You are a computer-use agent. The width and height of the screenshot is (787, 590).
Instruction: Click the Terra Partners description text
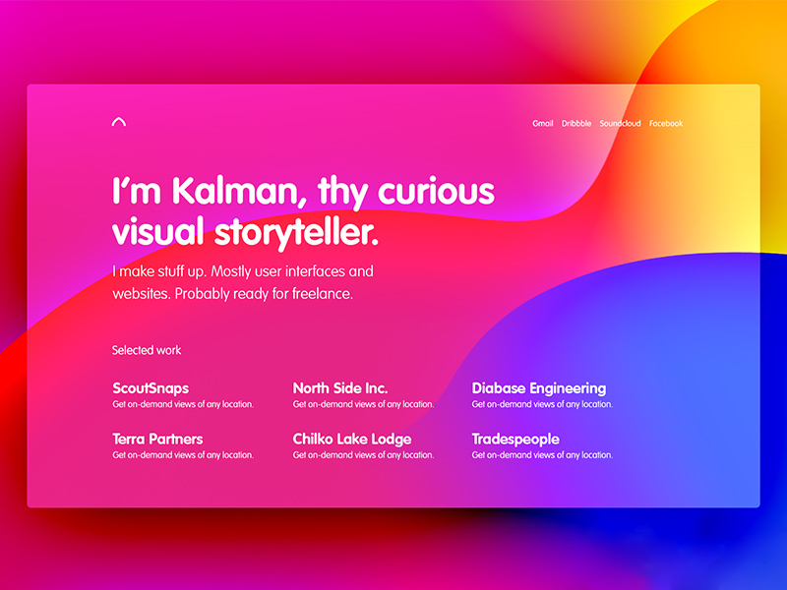(x=183, y=455)
